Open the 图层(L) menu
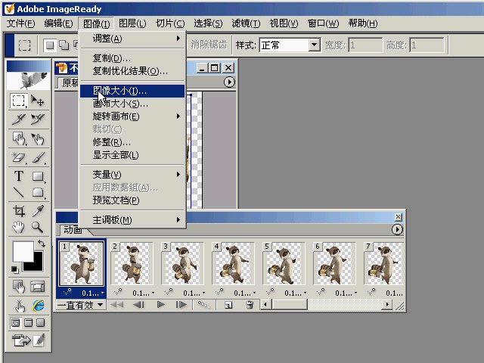This screenshot has height=363, width=484. point(132,23)
